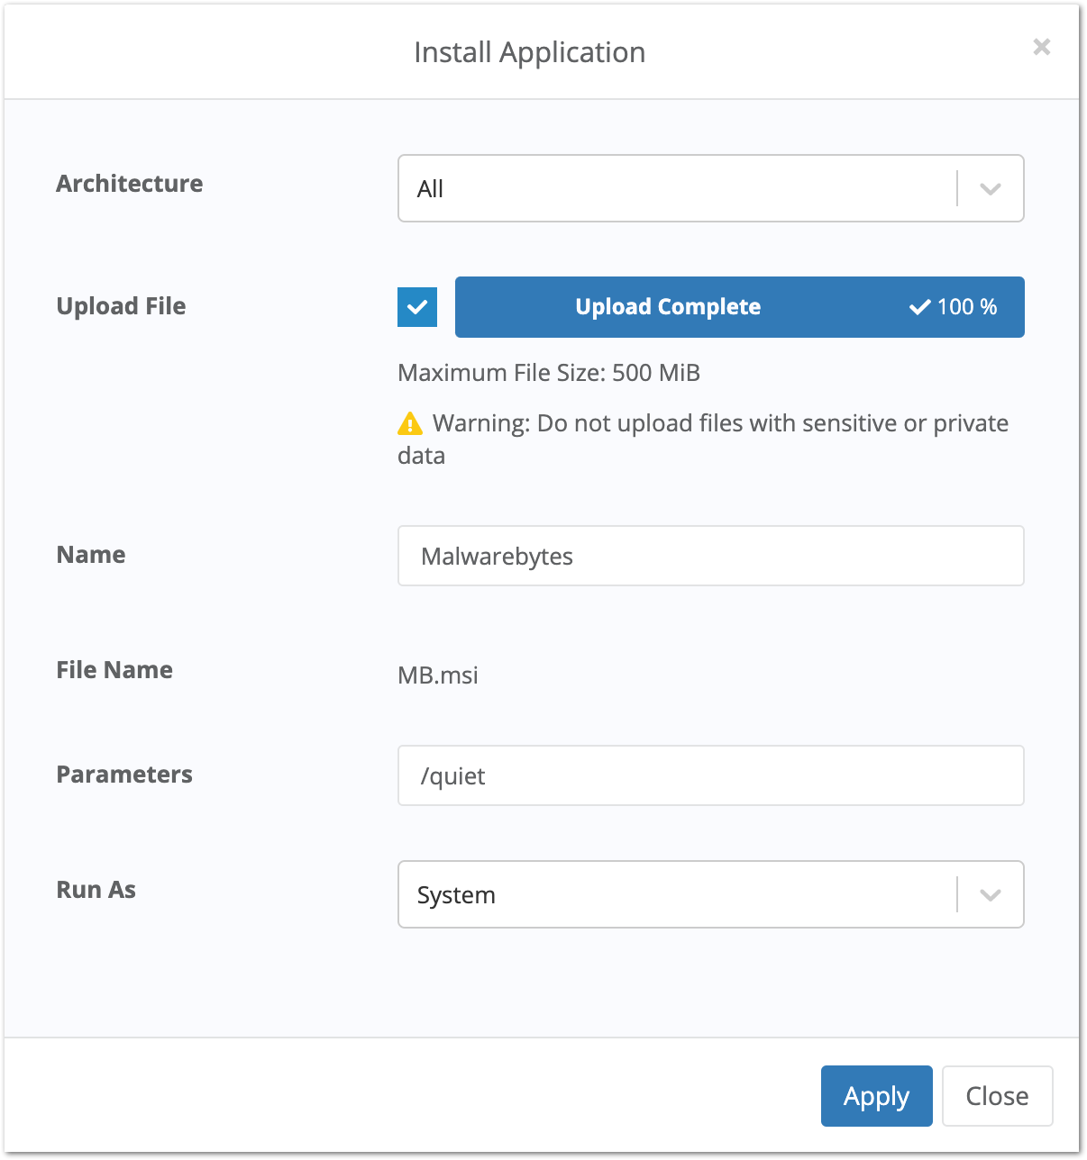This screenshot has width=1087, height=1160.
Task: Select the Architecture field showing All
Action: [x=676, y=189]
